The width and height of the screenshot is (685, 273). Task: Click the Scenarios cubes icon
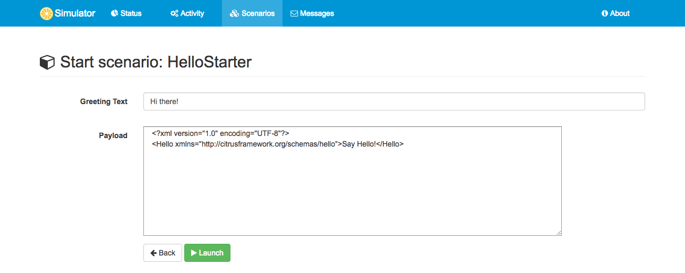click(x=234, y=13)
